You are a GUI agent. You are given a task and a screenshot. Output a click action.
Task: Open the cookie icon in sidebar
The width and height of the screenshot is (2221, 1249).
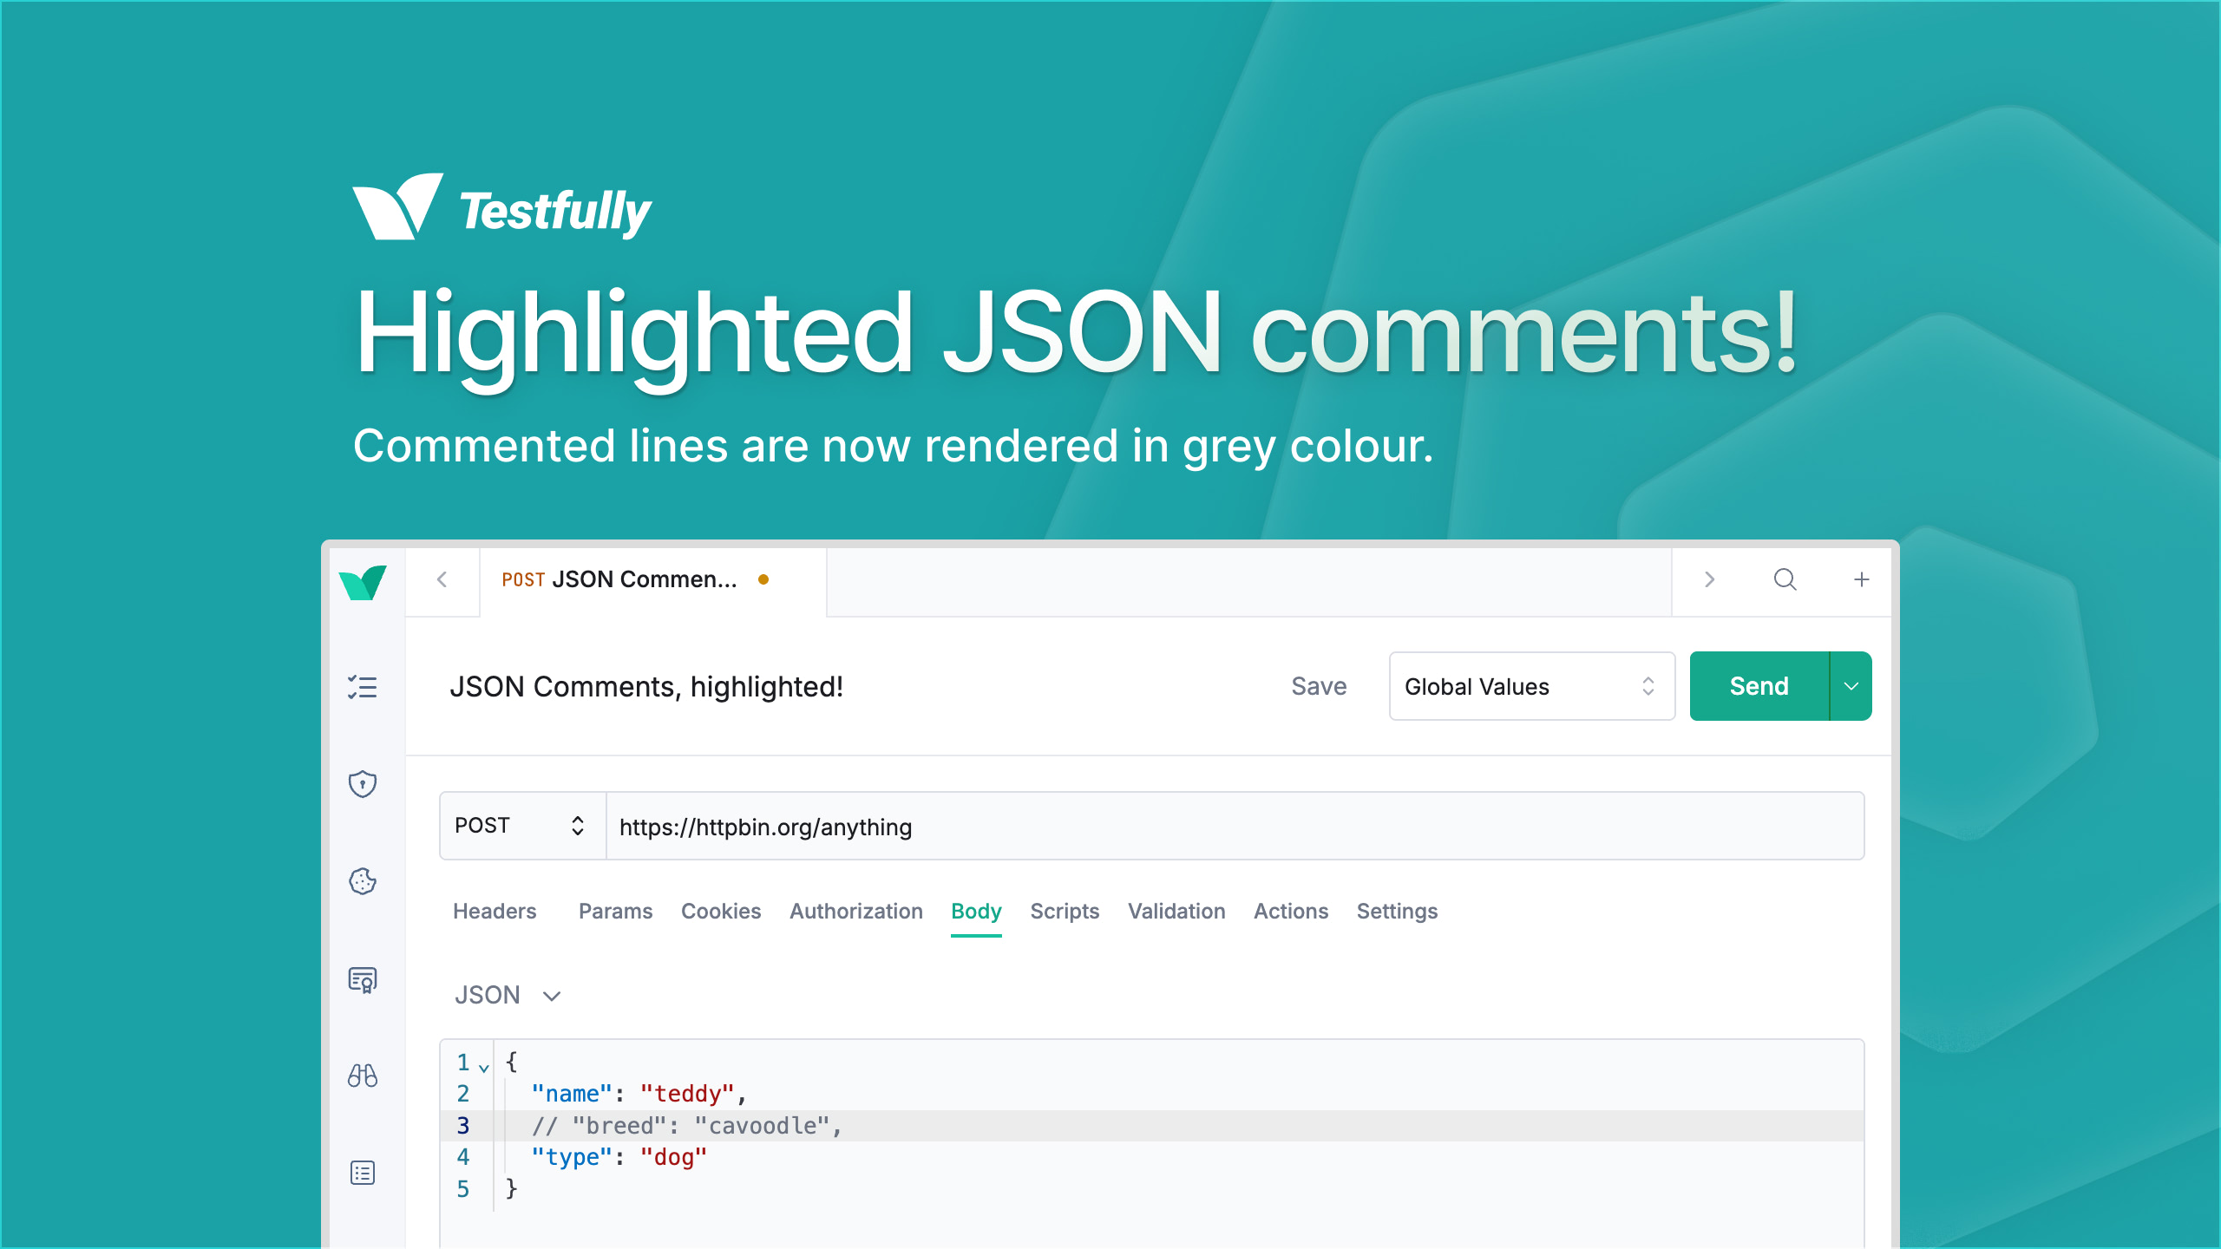point(363,881)
